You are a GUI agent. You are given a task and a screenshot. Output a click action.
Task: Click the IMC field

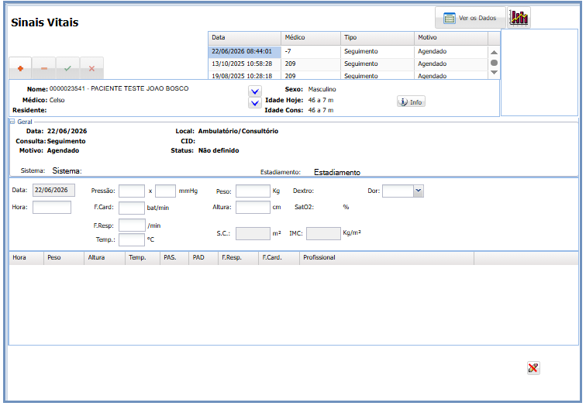coord(323,233)
